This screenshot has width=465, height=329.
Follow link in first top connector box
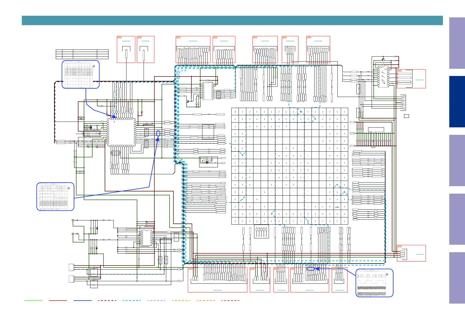[126, 41]
